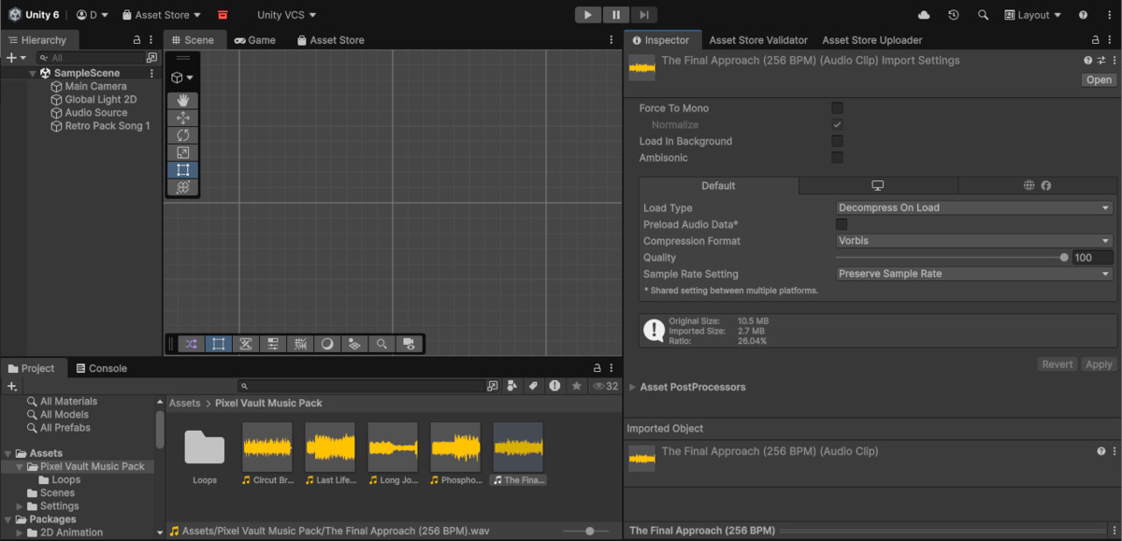Open the version history icon
Viewport: 1122px width, 541px height.
[x=953, y=15]
